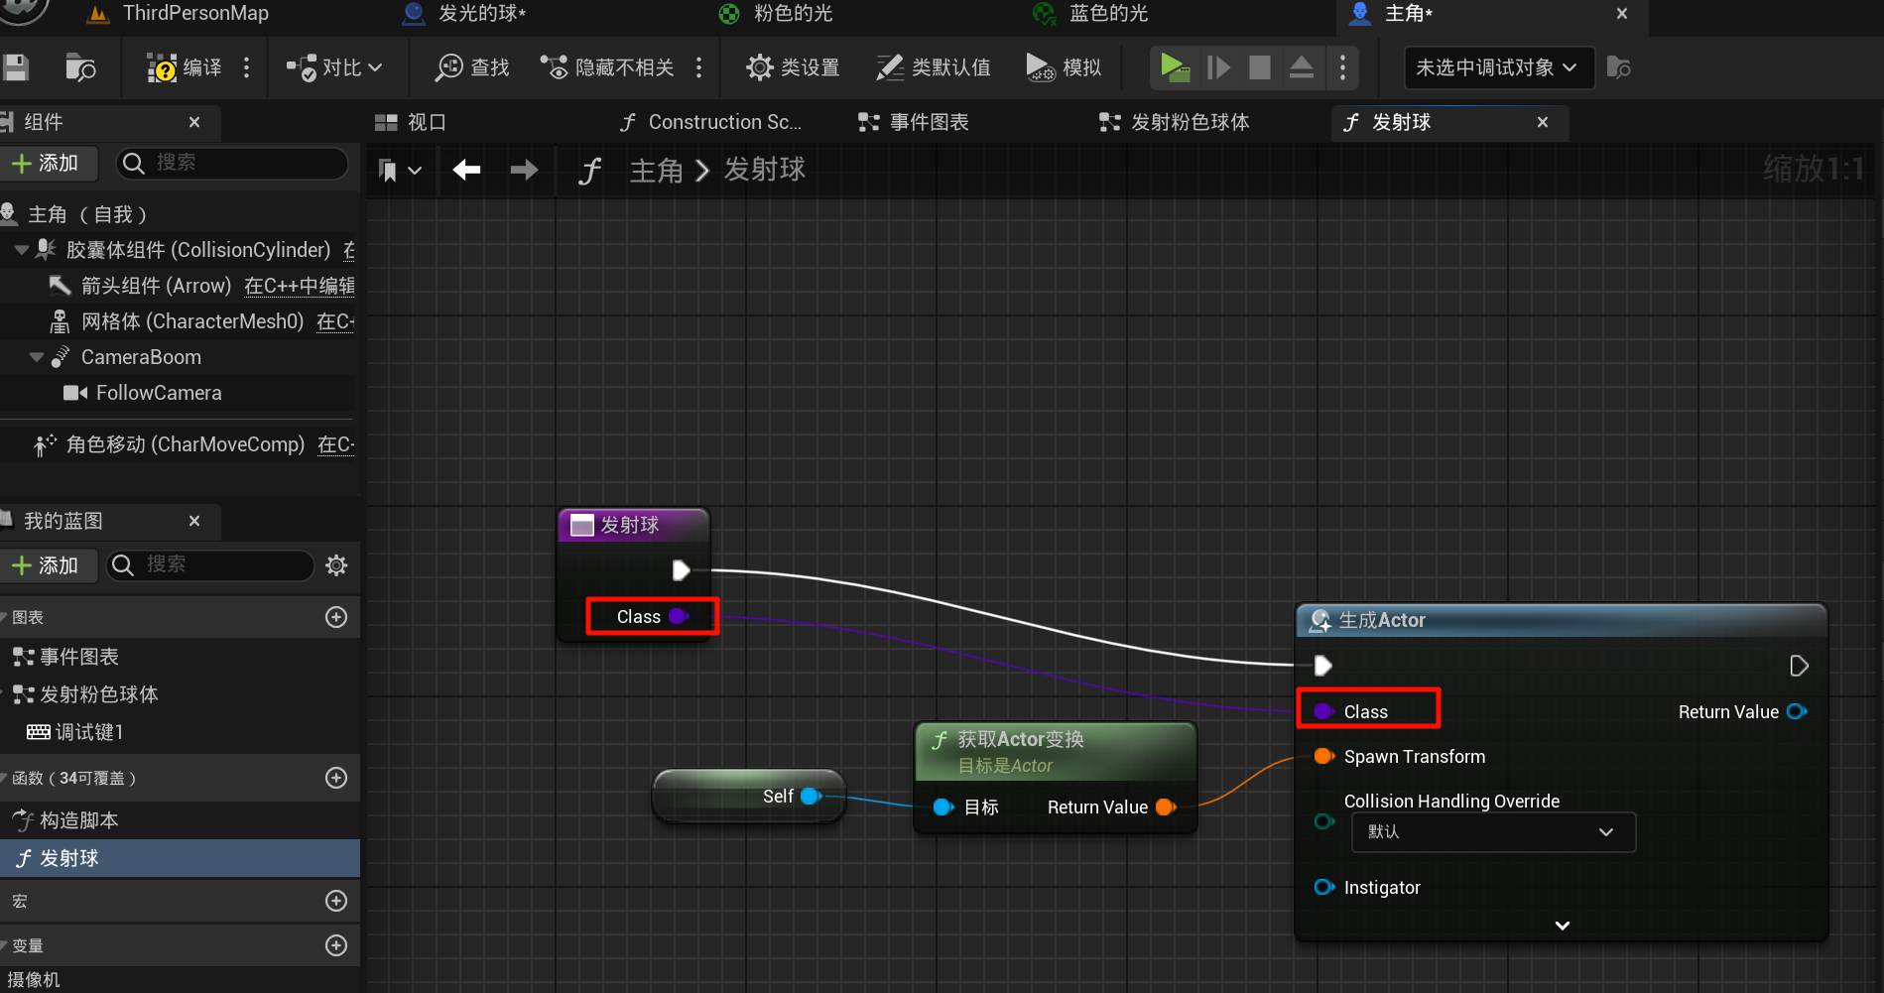The height and width of the screenshot is (993, 1884).
Task: Click the Browse to asset icon
Action: (x=79, y=67)
